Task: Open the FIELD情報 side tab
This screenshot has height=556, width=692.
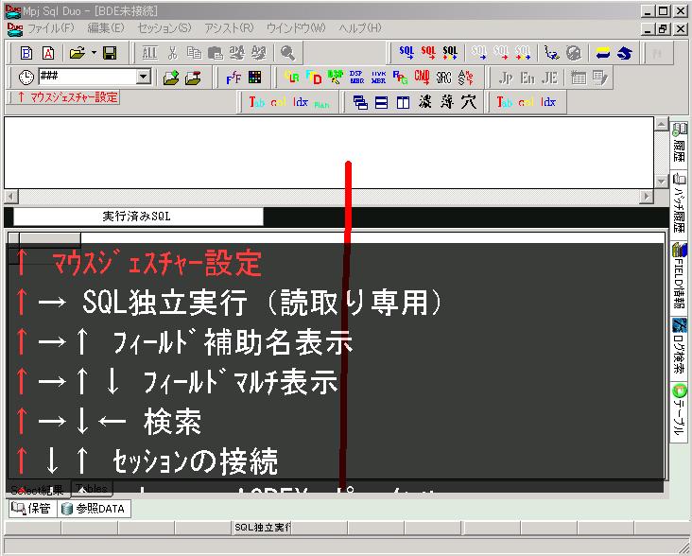Action: [679, 278]
